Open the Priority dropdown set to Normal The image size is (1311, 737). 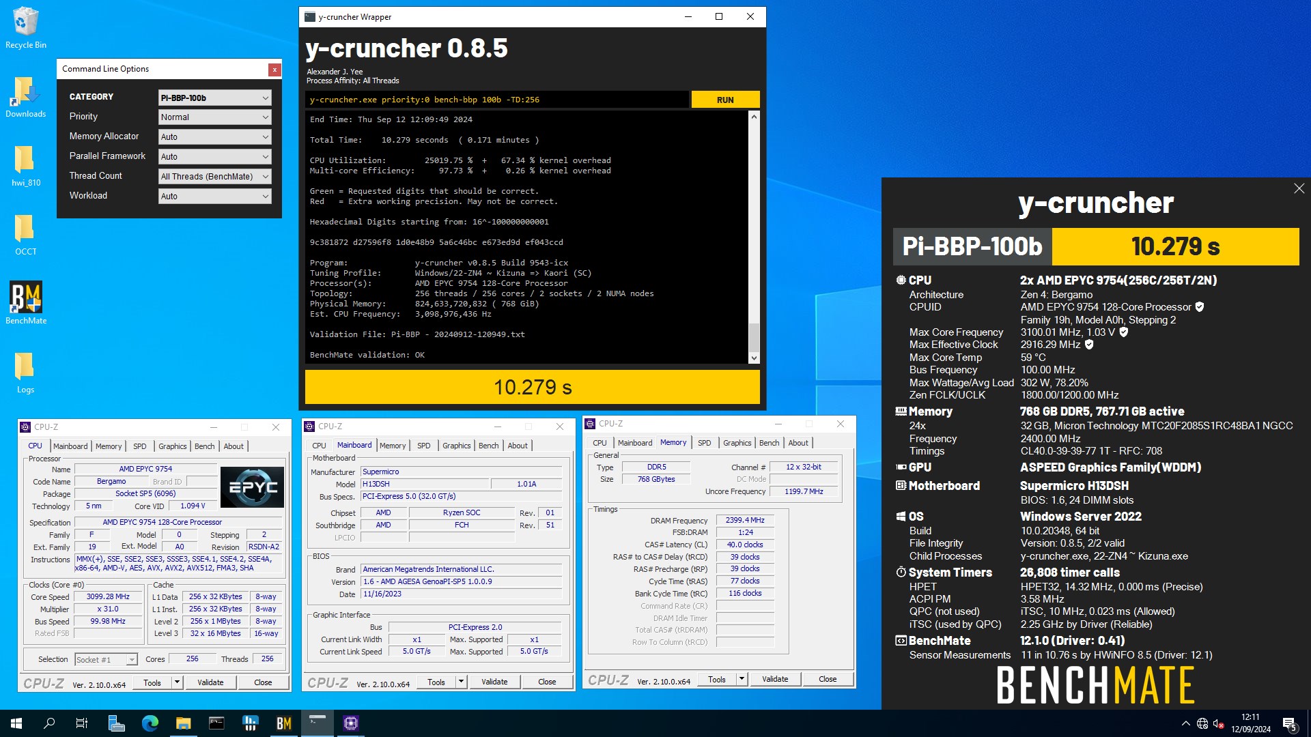pos(215,117)
